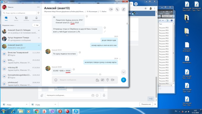This screenshot has width=202, height=114.
Task: Edit pencil icon next to Сбербанка message
Action: pos(105,31)
